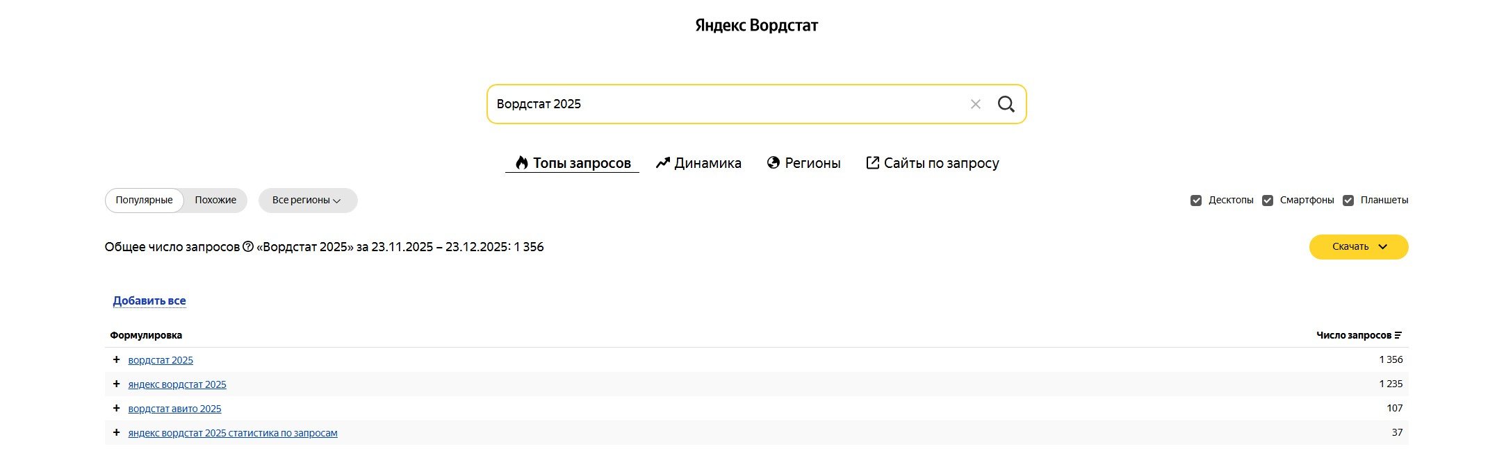Click the 'Добавить все' link
This screenshot has width=1497, height=451.
pyautogui.click(x=149, y=301)
